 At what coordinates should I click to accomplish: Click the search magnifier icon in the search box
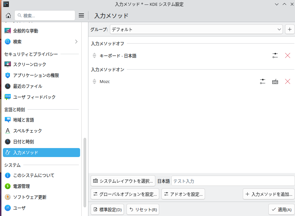(x=20, y=15)
